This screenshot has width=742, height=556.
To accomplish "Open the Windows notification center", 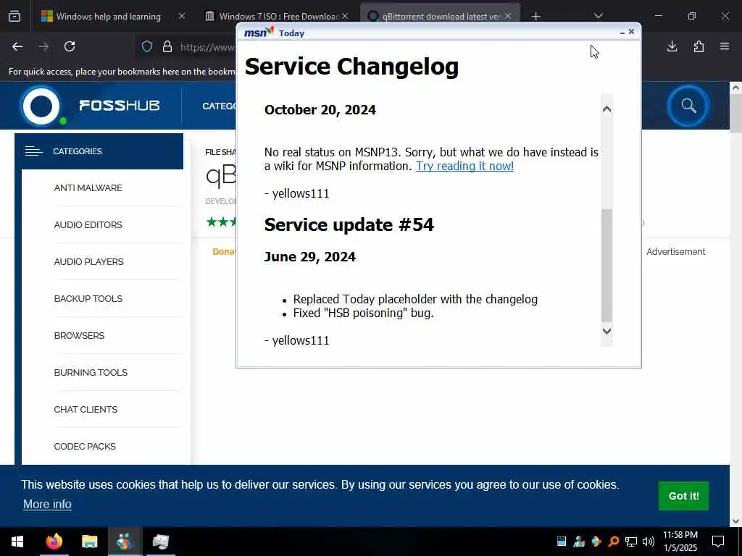I will coord(718,542).
